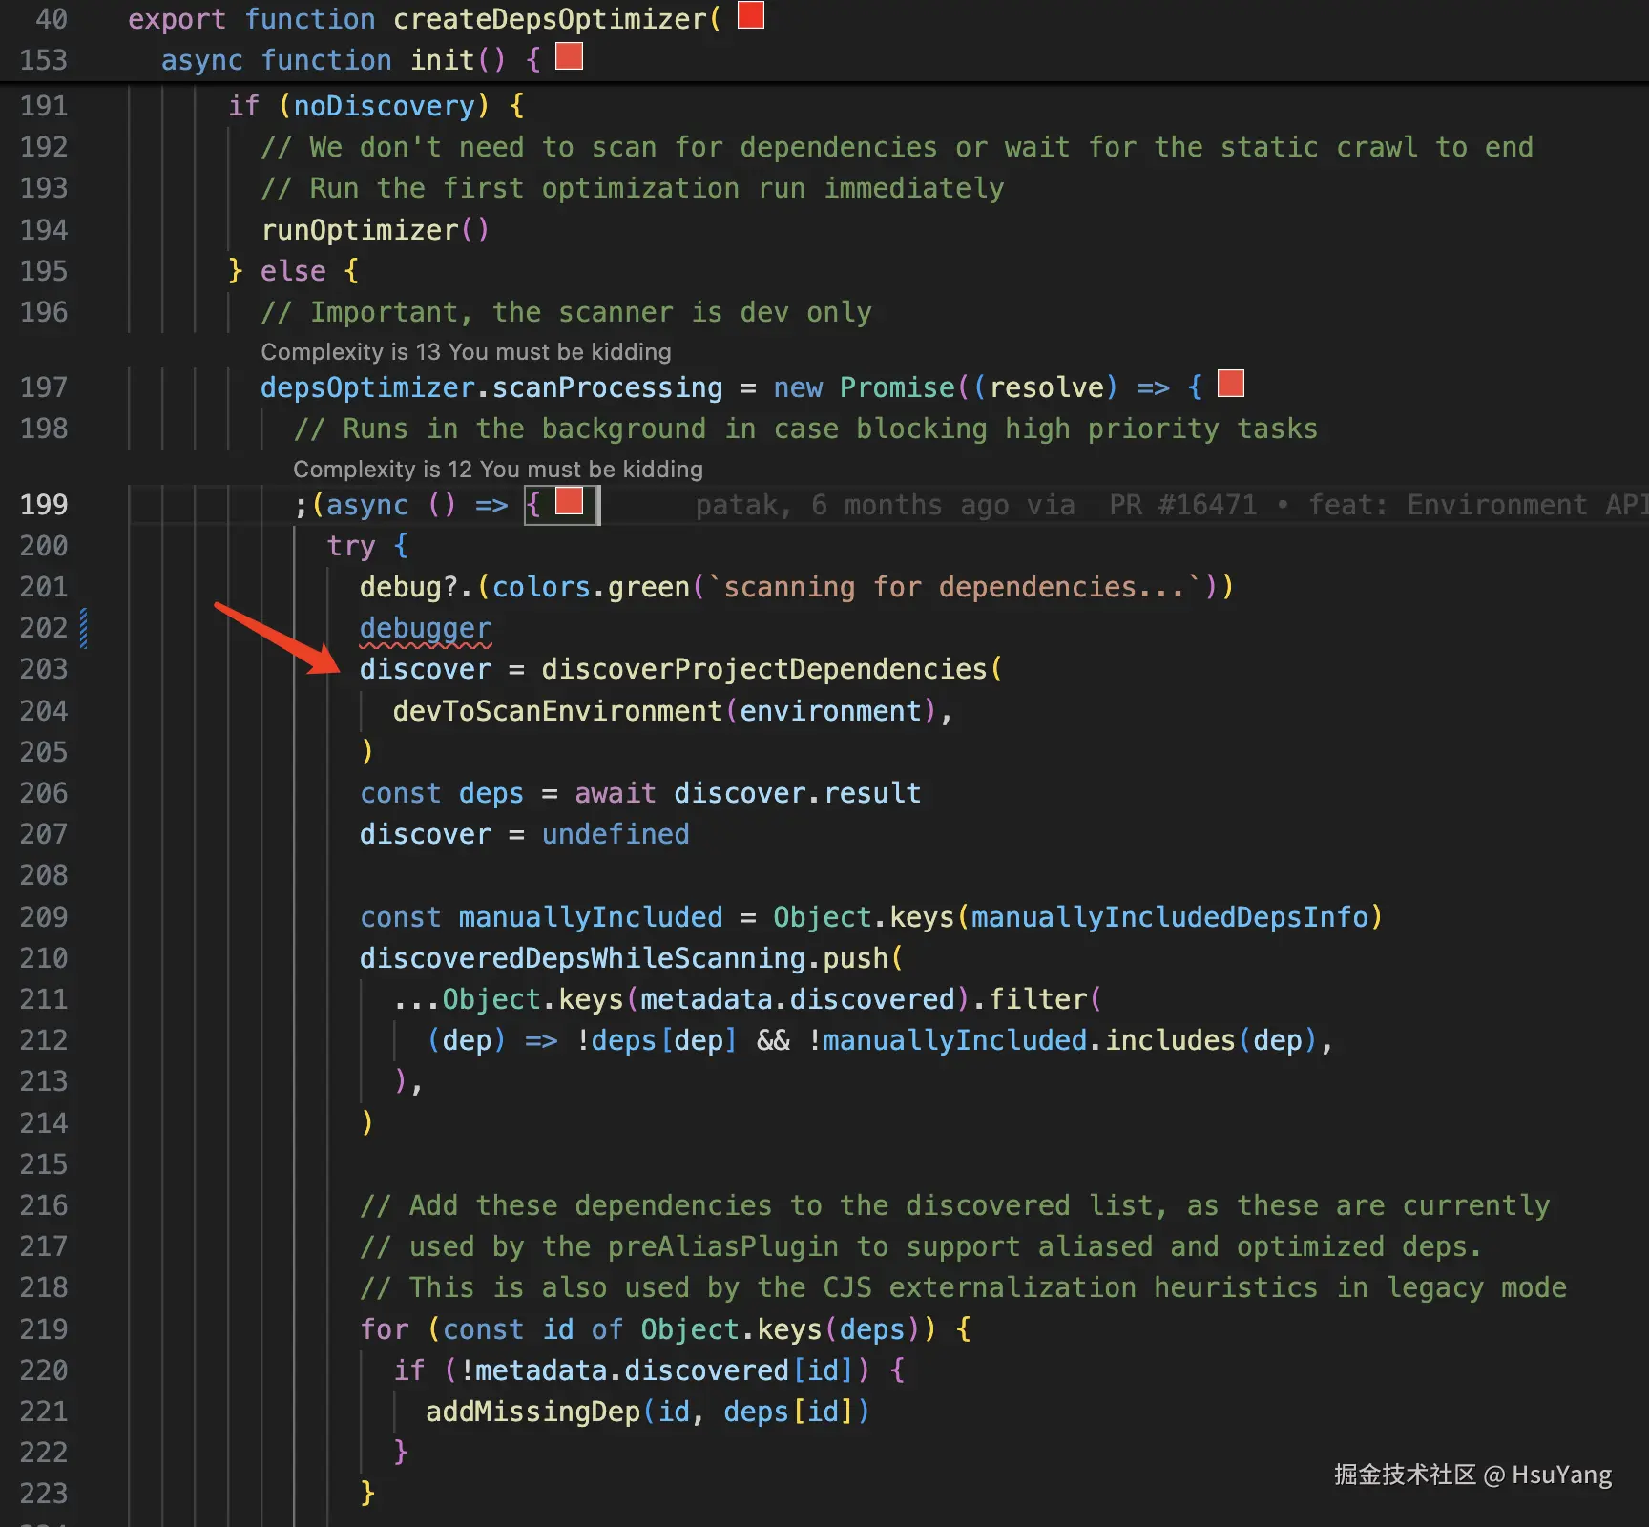Click the for keyword starting line 219
This screenshot has width=1649, height=1527.
click(384, 1329)
